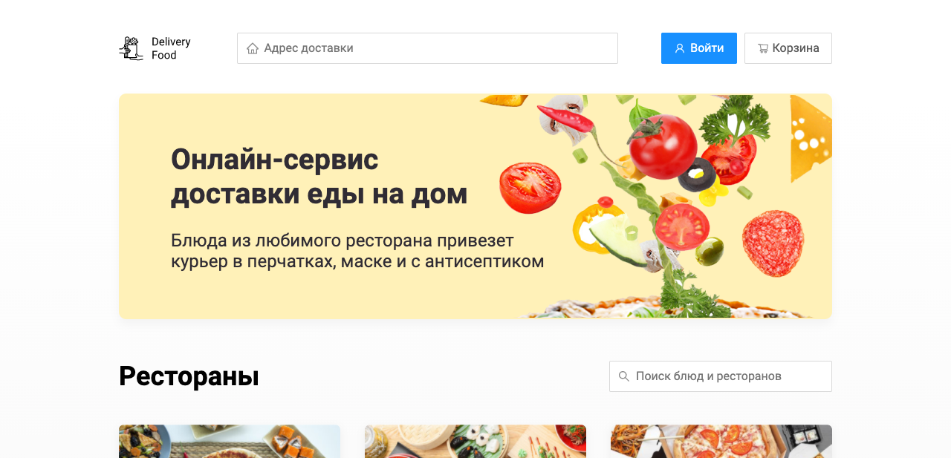951x458 pixels.
Task: Click the user icon on Войти button
Action: (679, 48)
